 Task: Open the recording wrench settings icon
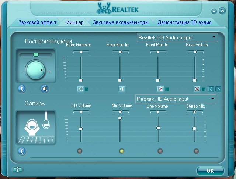click(x=22, y=151)
